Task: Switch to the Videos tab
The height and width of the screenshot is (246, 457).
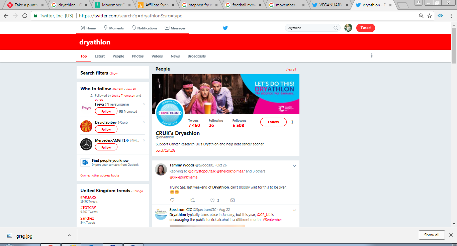Action: (x=157, y=56)
